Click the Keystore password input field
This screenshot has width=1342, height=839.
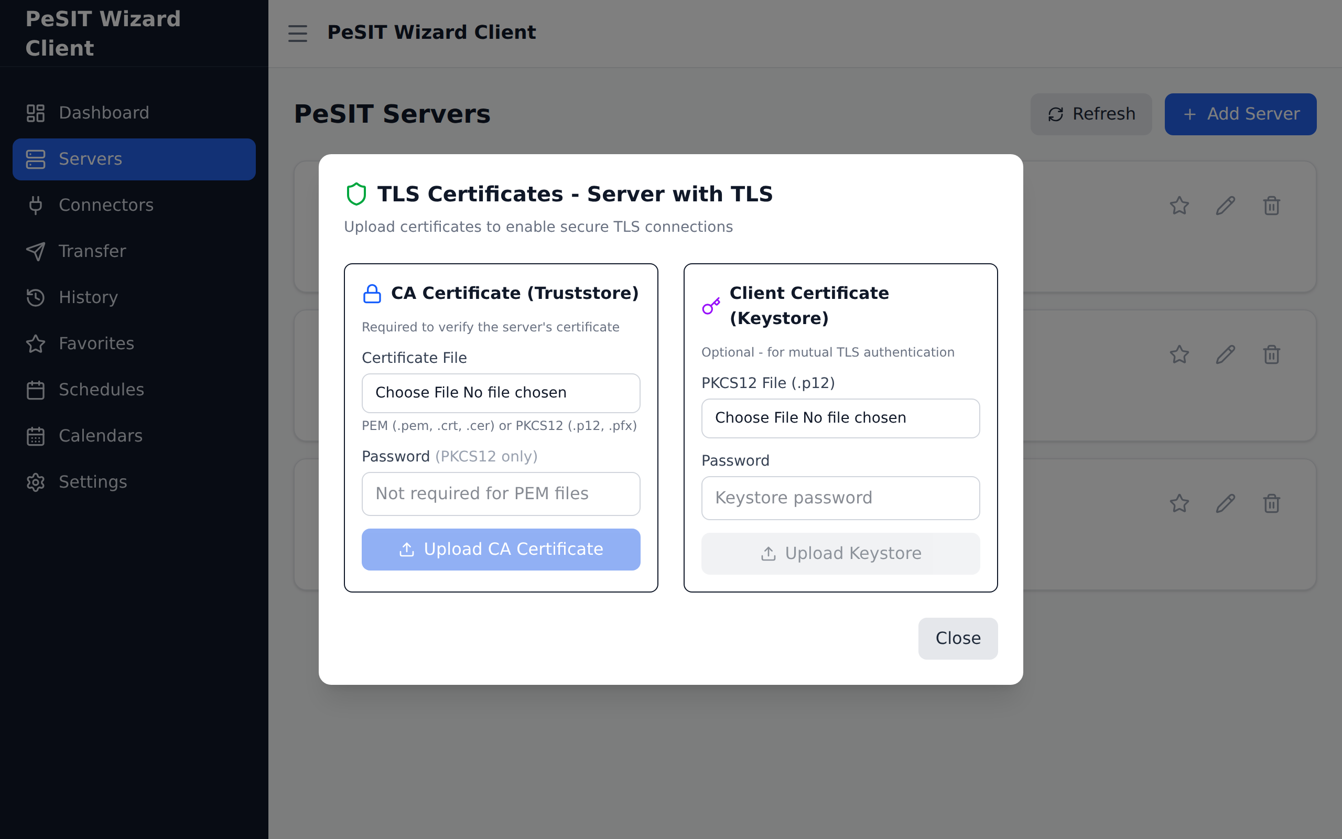[840, 498]
